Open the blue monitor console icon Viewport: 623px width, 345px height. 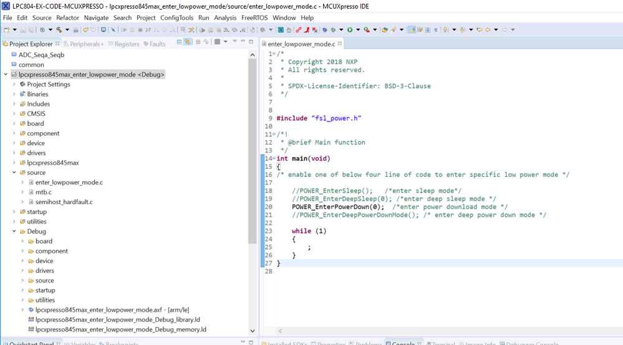tap(104, 30)
